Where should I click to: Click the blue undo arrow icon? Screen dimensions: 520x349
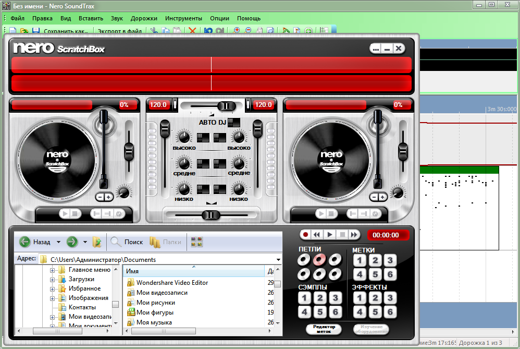pos(208,31)
